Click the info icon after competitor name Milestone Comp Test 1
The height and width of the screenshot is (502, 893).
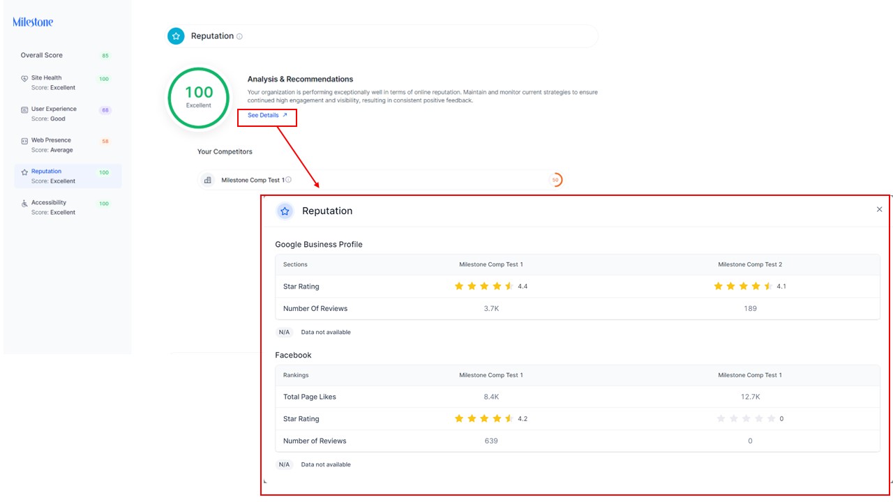288,180
